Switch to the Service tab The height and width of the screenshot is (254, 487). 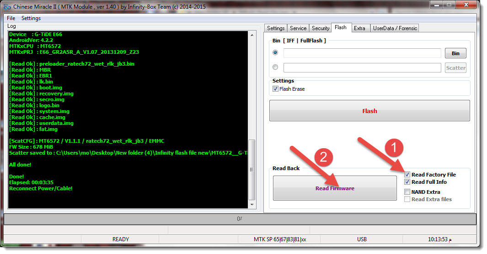tap(298, 28)
